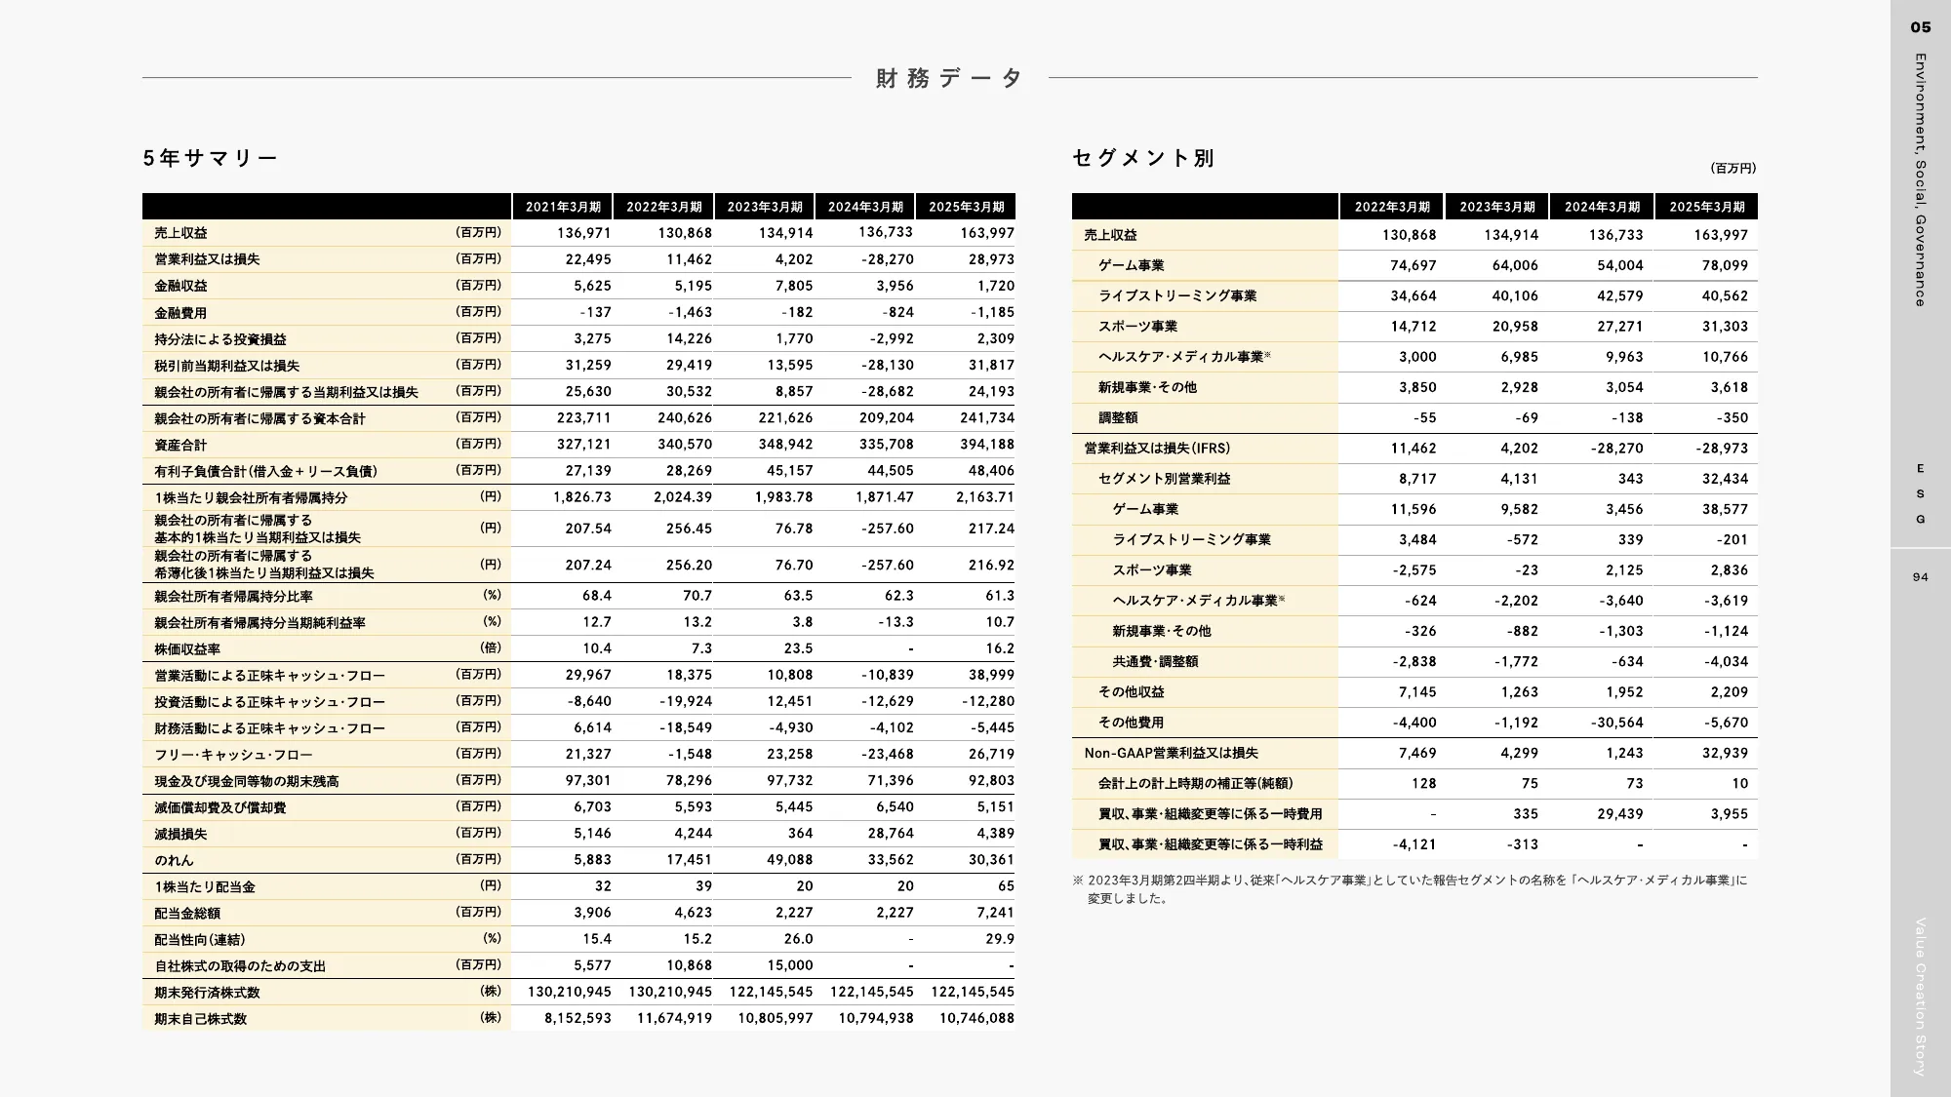Screen dimensions: 1951x1097
Task: Click the 2025年3月期 column header in segment table
Action: click(1704, 206)
